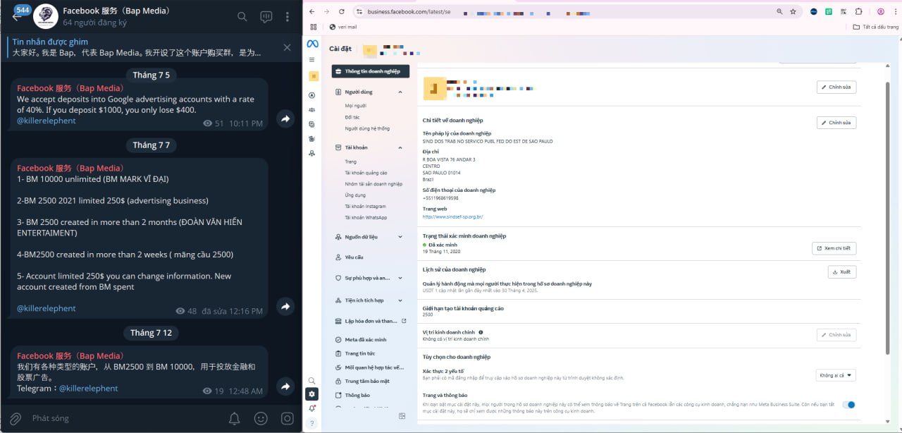The width and height of the screenshot is (902, 433).
Task: Click Xem chi tiết for business verification status
Action: point(834,248)
